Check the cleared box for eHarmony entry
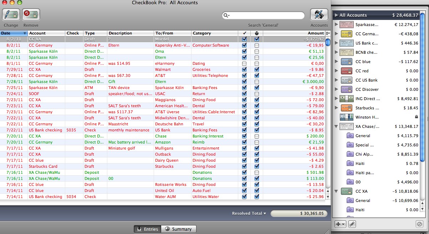The image size is (429, 234). point(244,63)
